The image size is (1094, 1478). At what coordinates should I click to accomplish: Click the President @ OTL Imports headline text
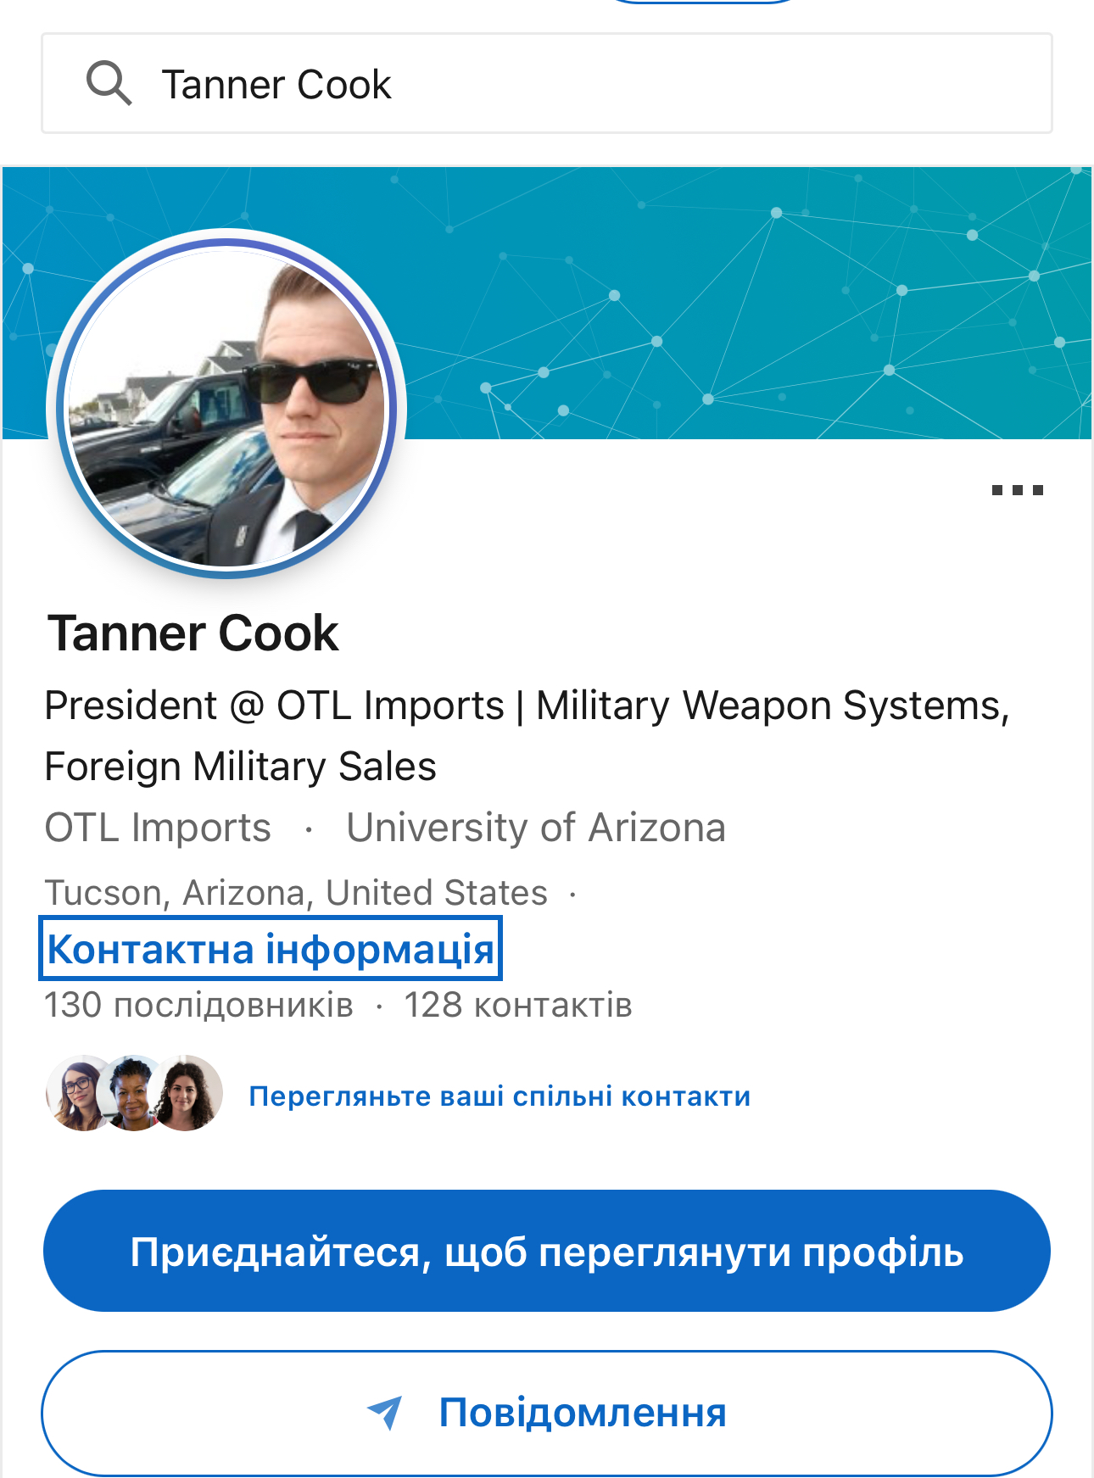526,736
